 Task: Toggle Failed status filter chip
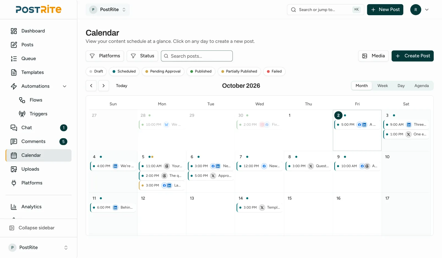tap(274, 71)
